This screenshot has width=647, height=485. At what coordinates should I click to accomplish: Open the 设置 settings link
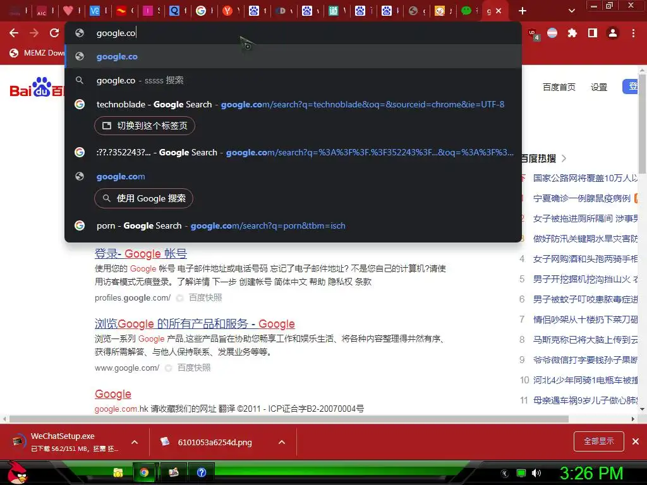coord(599,87)
